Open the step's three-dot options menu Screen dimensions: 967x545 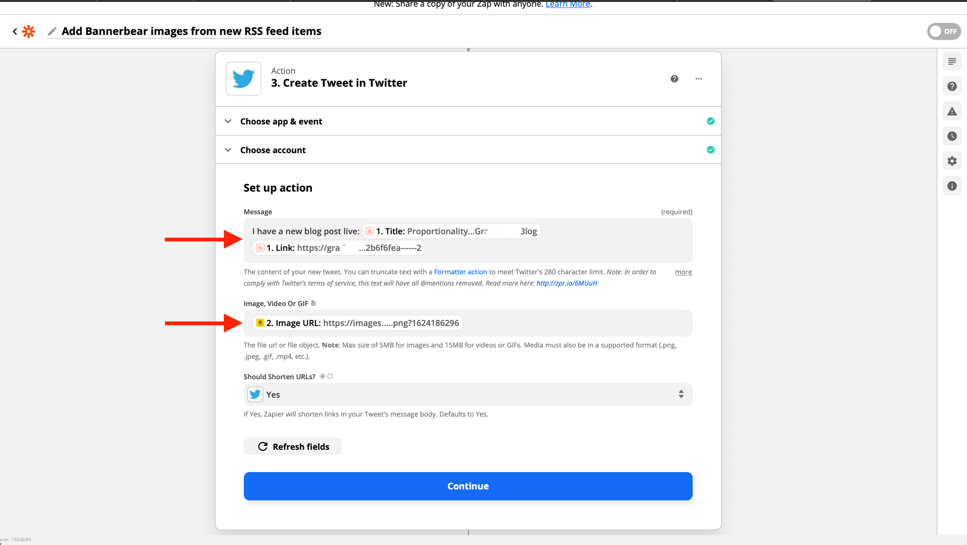[x=699, y=79]
